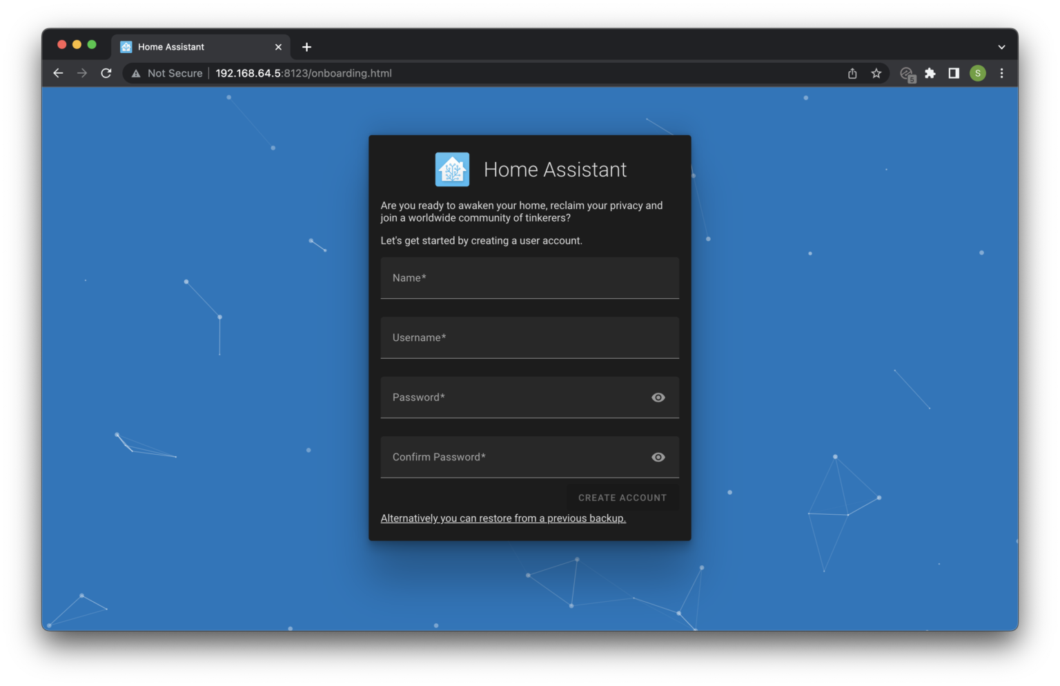
Task: Click the Not Secure warning icon
Action: coord(136,73)
